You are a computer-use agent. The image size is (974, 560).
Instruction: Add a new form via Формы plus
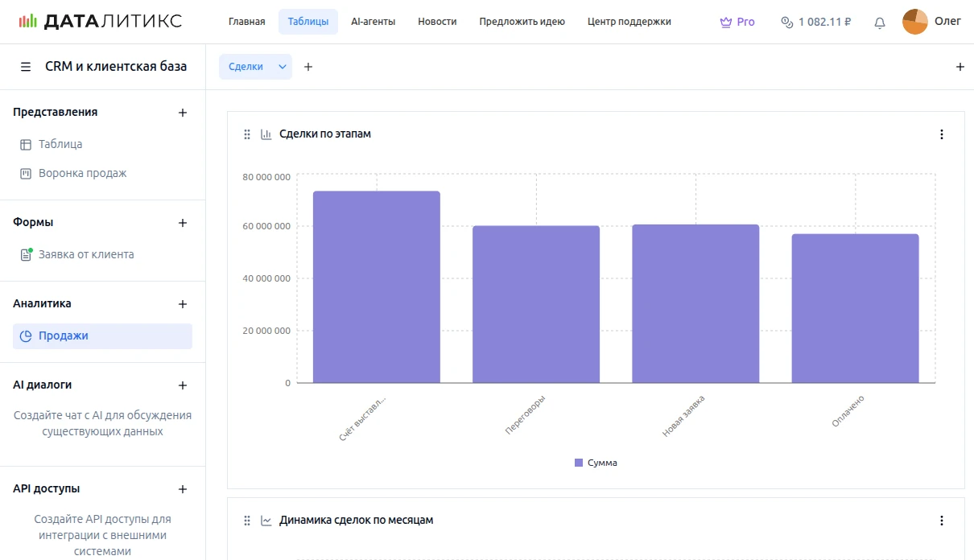[x=183, y=223]
